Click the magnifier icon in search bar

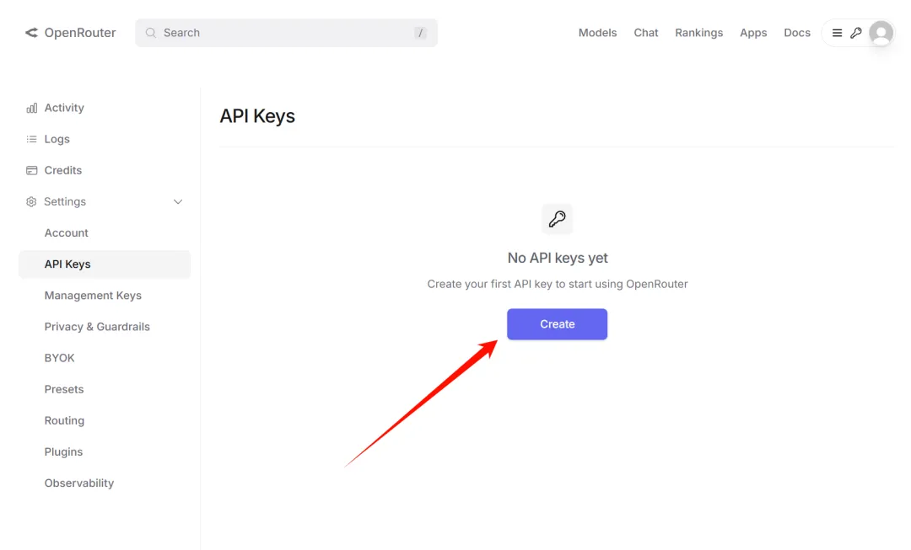[150, 33]
